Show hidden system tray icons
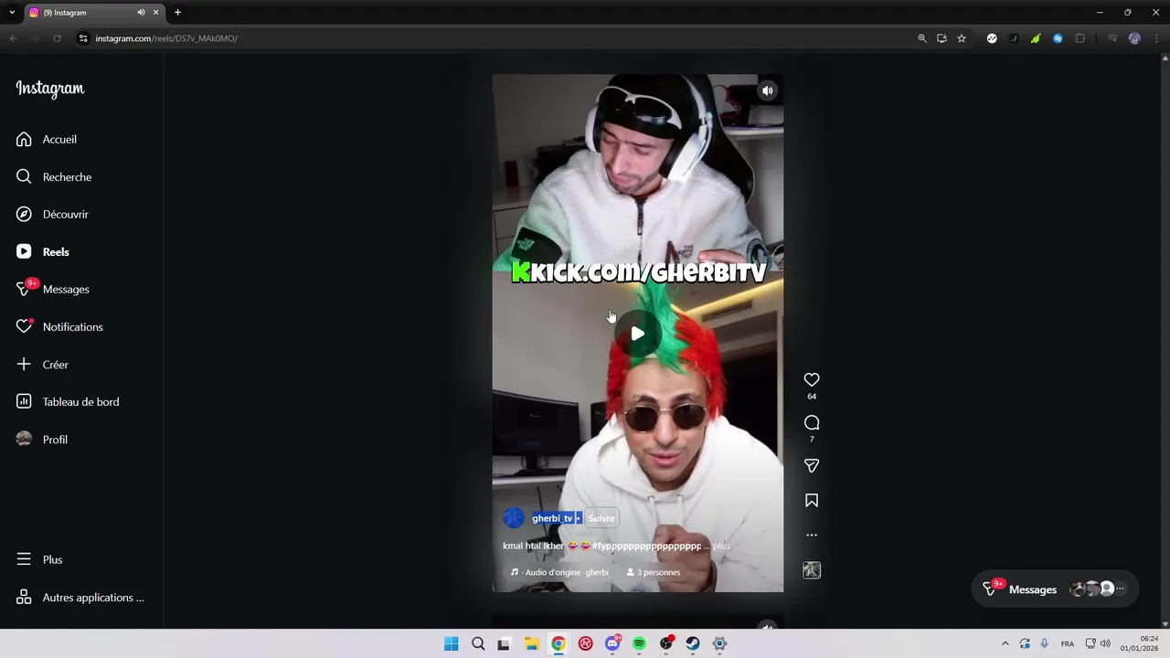The image size is (1170, 658). pos(1005,643)
